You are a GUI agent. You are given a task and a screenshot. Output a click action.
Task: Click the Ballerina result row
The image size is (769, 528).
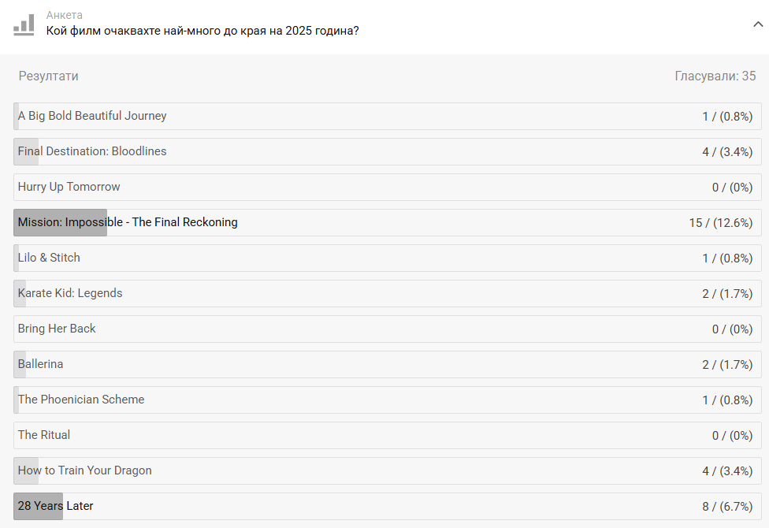pyautogui.click(x=388, y=365)
